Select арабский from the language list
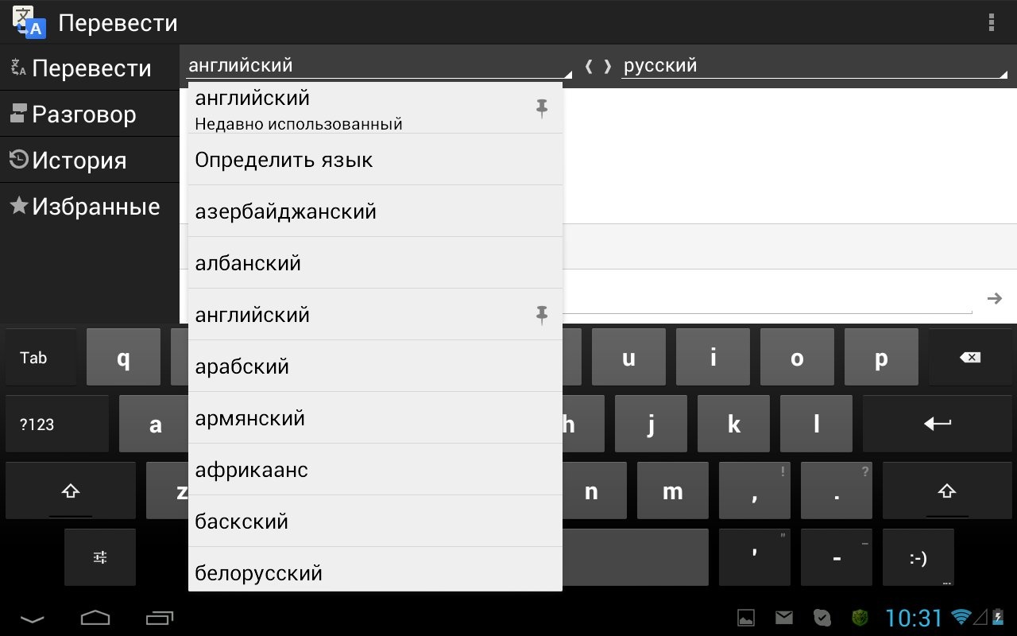The height and width of the screenshot is (636, 1017). pos(375,366)
